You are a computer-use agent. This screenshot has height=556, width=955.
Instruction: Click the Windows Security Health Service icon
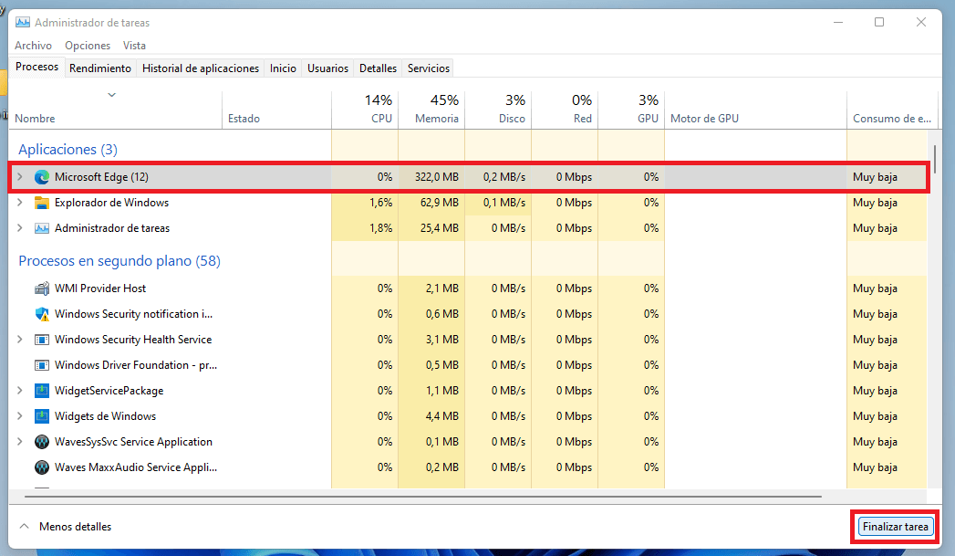[41, 340]
